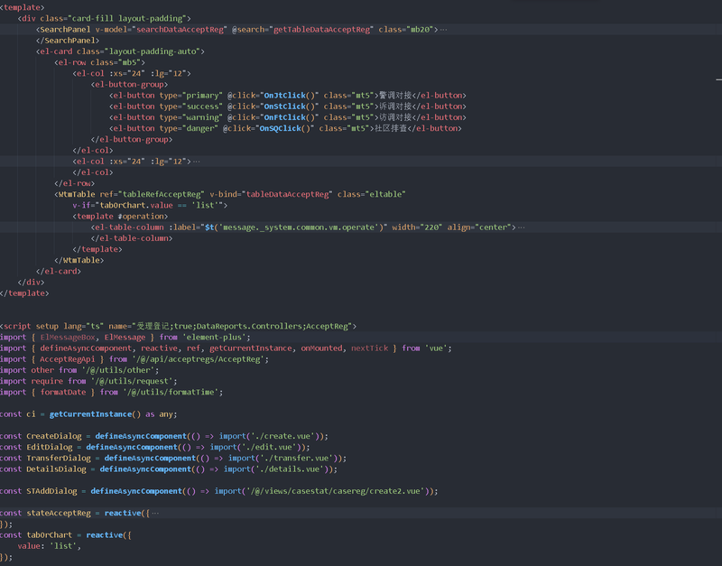The width and height of the screenshot is (722, 566).
Task: Click the OnStClick handler name
Action: coord(284,107)
